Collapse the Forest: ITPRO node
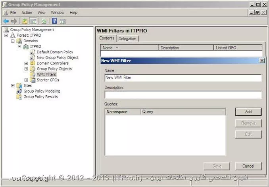 6,35
